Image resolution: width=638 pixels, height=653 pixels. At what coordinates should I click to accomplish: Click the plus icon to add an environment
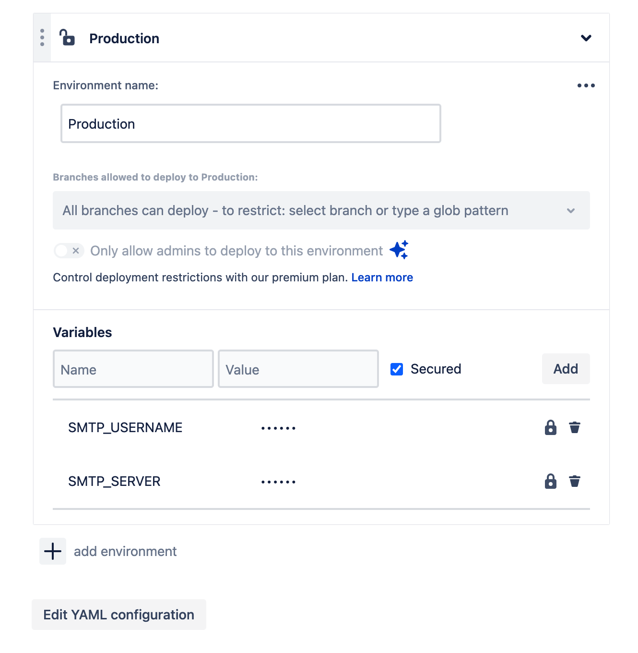(52, 551)
